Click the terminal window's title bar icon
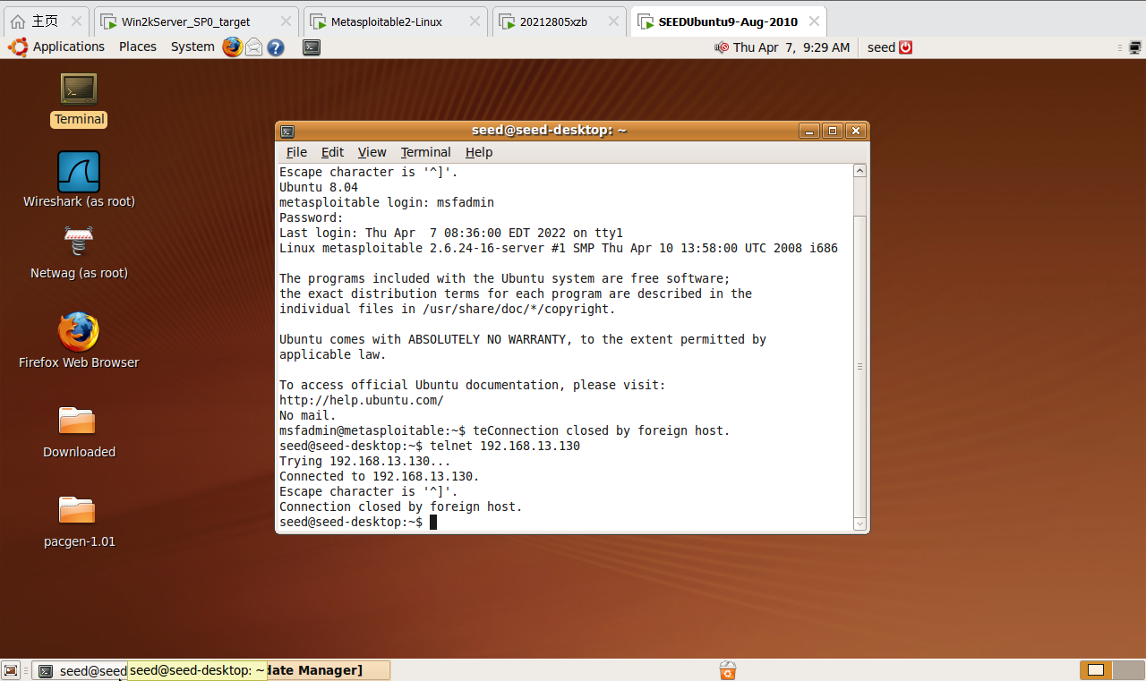This screenshot has height=681, width=1146. click(x=287, y=131)
